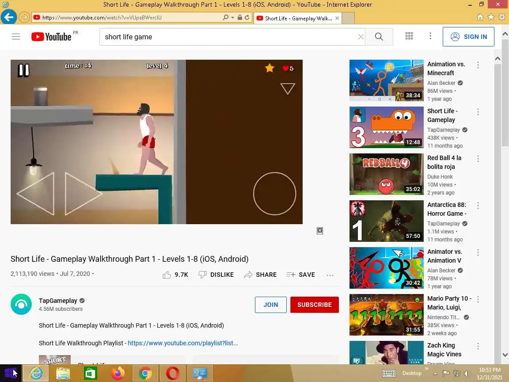
Task: Open the Internet Explorer home icon
Action: pos(480,17)
